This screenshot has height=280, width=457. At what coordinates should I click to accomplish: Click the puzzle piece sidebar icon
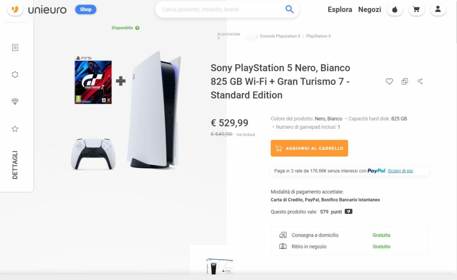click(15, 74)
